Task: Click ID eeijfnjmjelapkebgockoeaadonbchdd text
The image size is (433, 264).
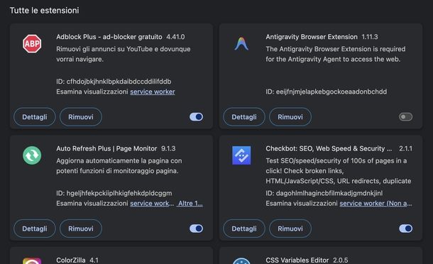Action: pyautogui.click(x=326, y=92)
